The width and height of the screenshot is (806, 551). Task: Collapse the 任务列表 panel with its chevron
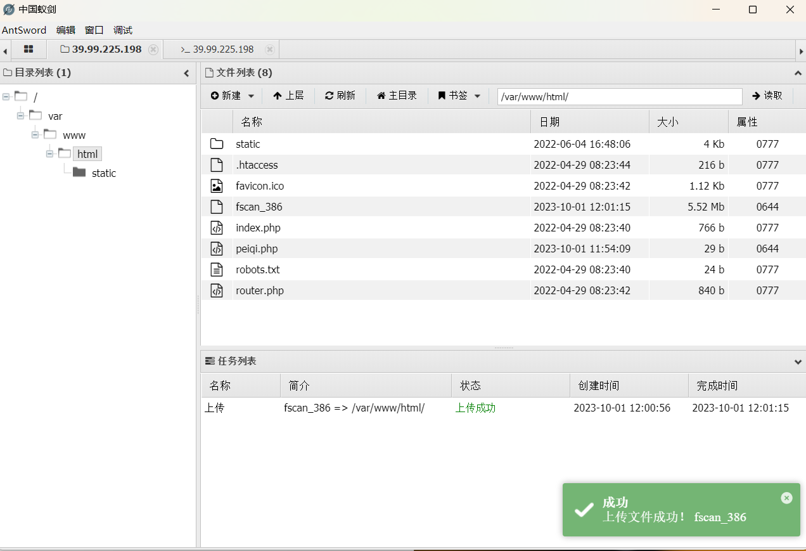[x=798, y=361]
